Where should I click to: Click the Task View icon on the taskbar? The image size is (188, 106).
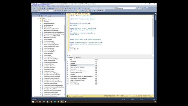coord(40,102)
